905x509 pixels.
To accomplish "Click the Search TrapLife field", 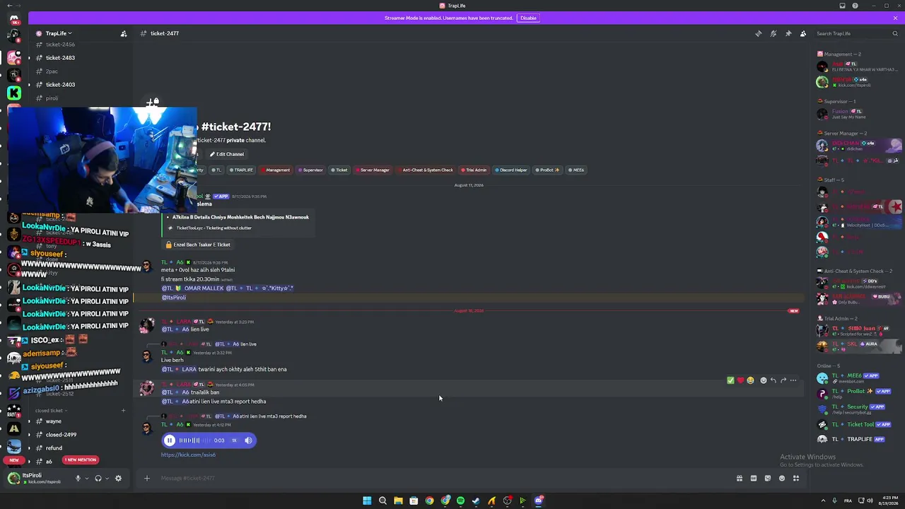I will (x=856, y=33).
